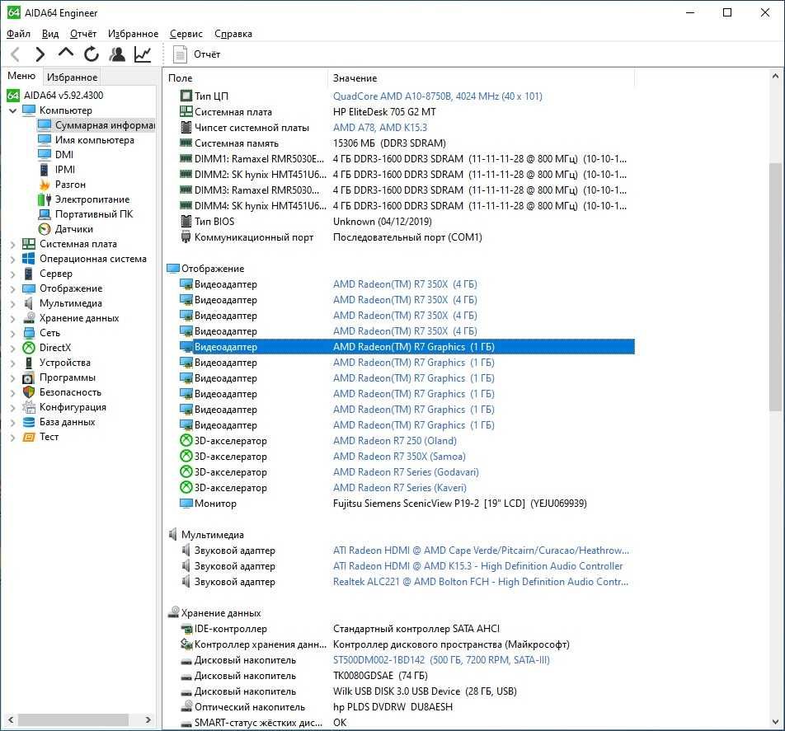This screenshot has width=785, height=731.
Task: Click the sidebar horizontal scrollbar thumb
Action: 73,720
